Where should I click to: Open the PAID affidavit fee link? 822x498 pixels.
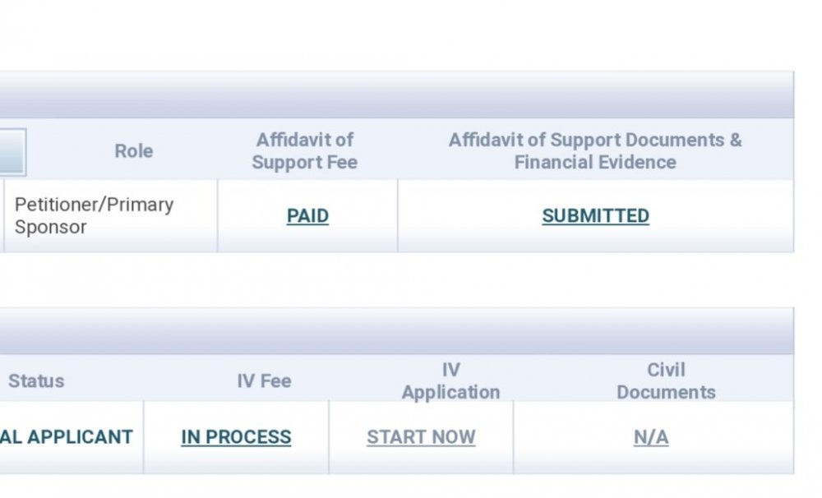pos(307,216)
